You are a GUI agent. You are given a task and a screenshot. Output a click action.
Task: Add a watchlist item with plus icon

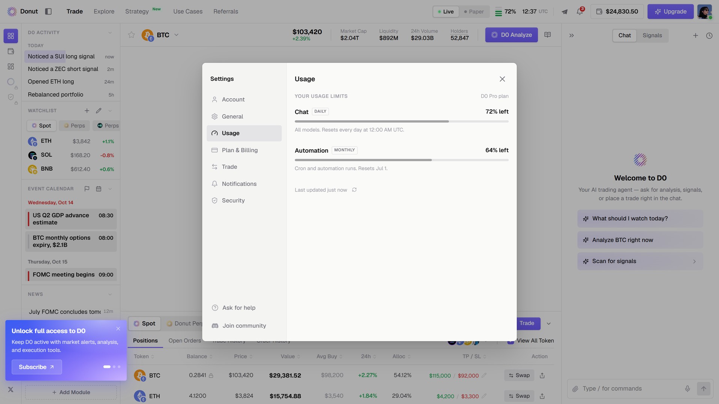point(87,111)
